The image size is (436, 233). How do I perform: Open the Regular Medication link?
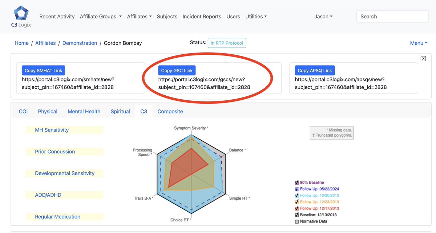57,217
